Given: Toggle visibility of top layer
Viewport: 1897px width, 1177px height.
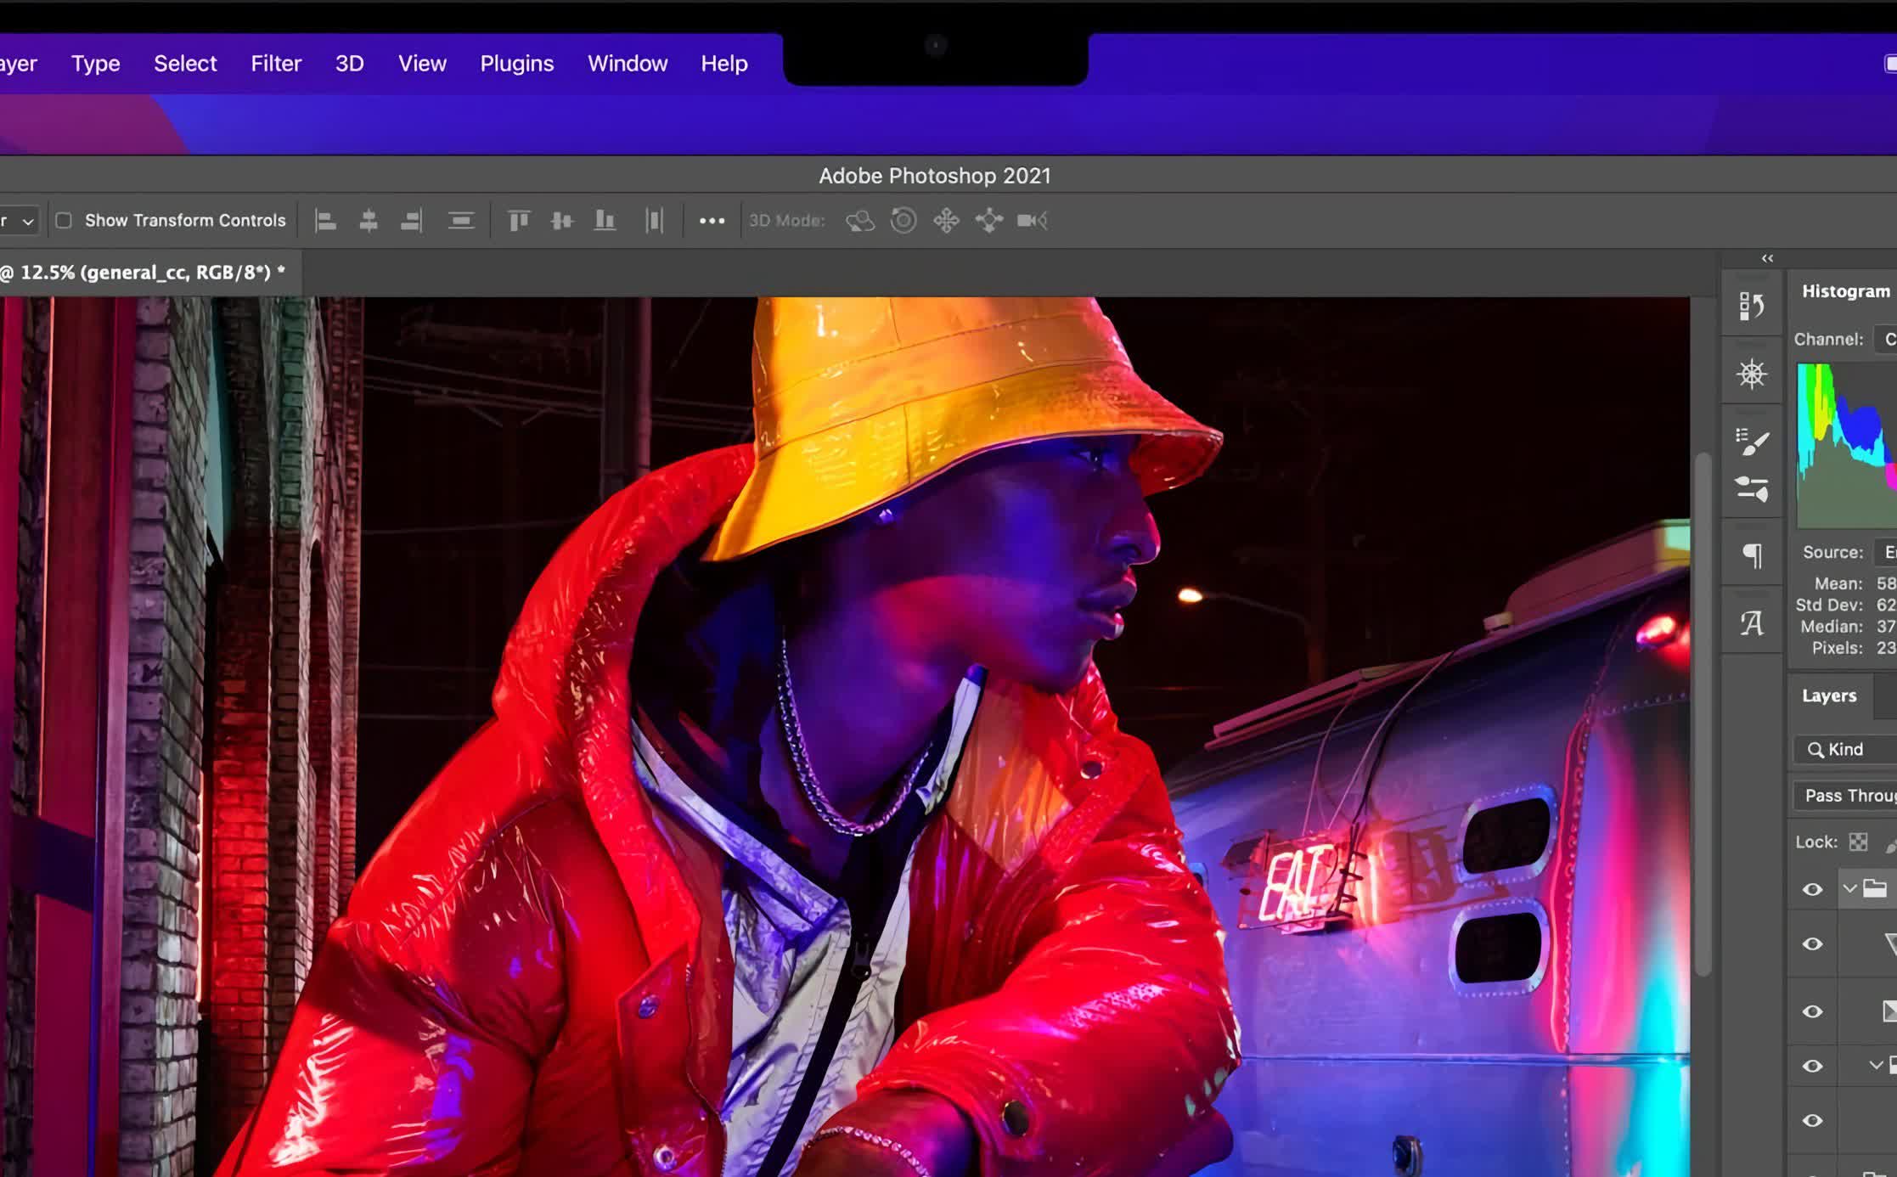Looking at the screenshot, I should click(1813, 888).
